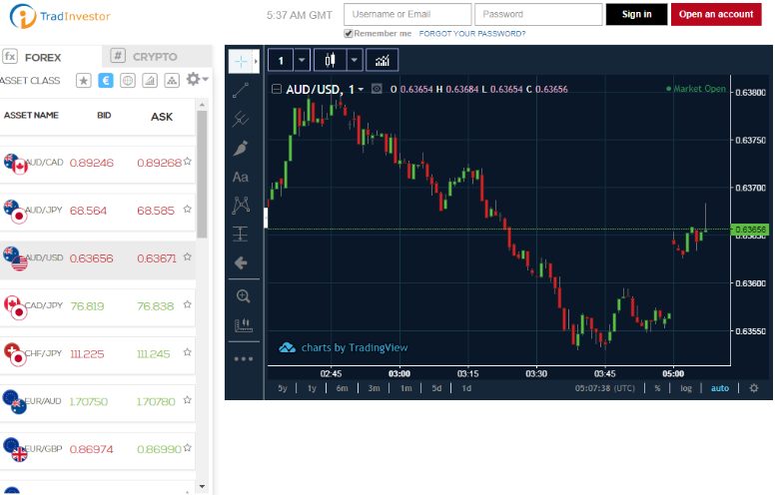This screenshot has height=495, width=775.
Task: Switch to the CRYPTO tab
Action: [x=157, y=56]
